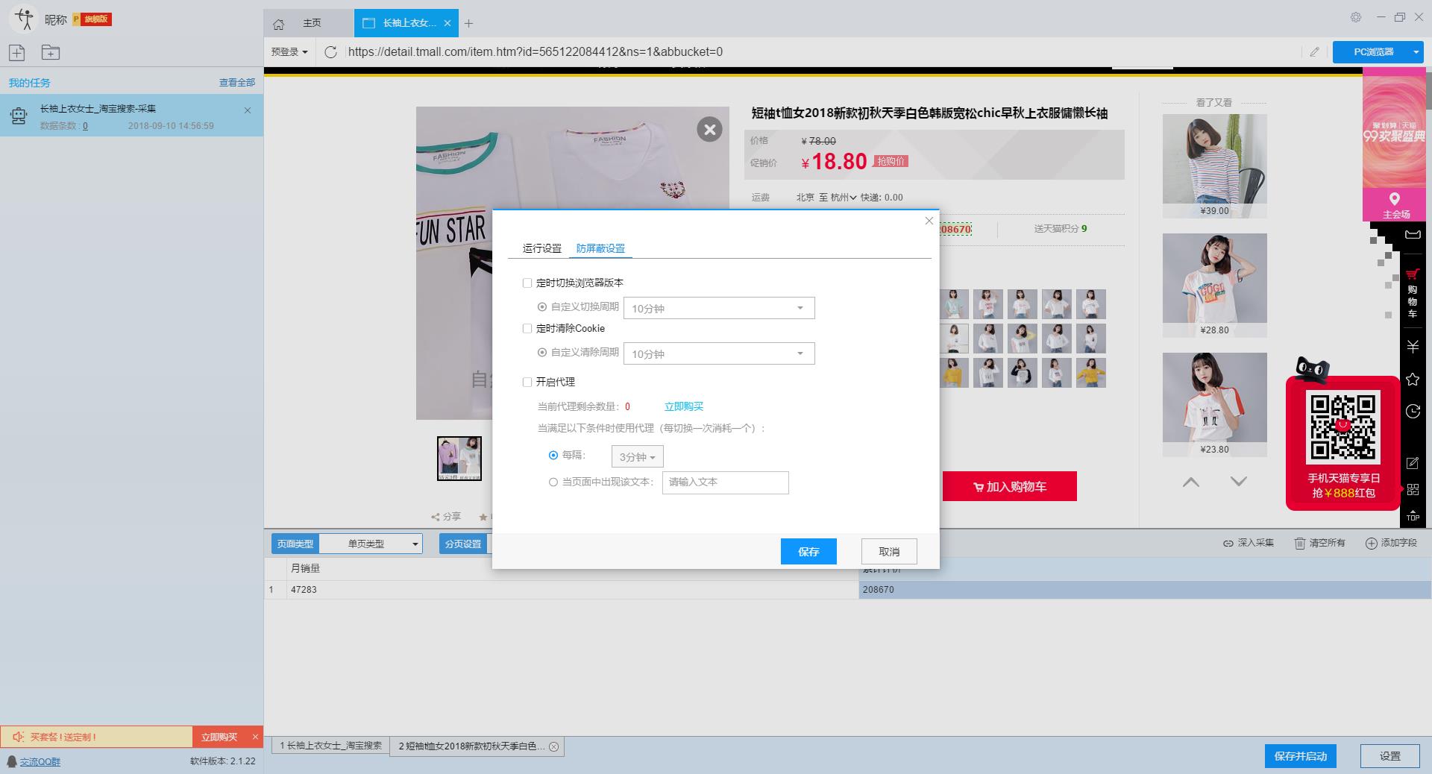
Task: Follow the 立即购买 proxy purchase link
Action: click(x=683, y=406)
